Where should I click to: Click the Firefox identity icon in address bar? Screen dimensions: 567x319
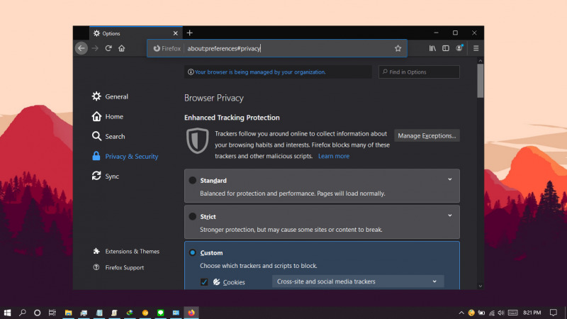[157, 48]
